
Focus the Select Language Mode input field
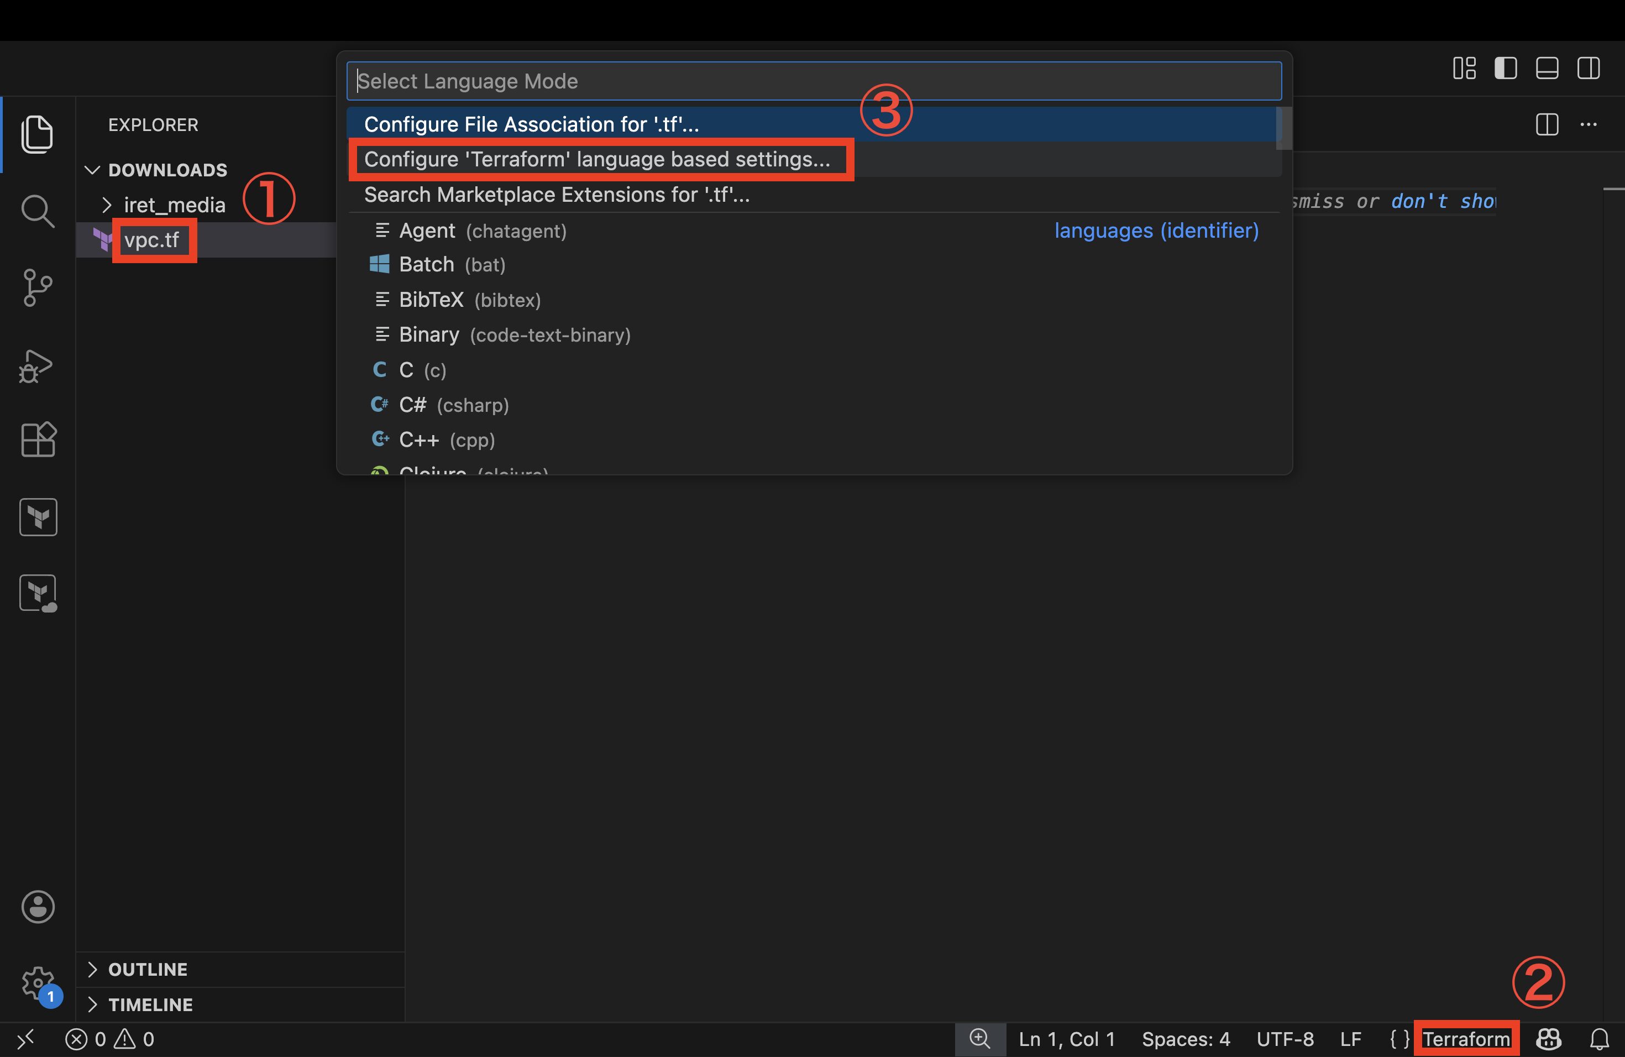[812, 81]
